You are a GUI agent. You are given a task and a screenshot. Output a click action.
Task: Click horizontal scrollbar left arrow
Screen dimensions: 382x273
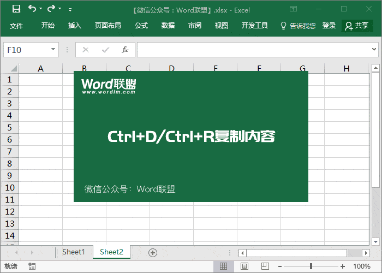coord(242,253)
